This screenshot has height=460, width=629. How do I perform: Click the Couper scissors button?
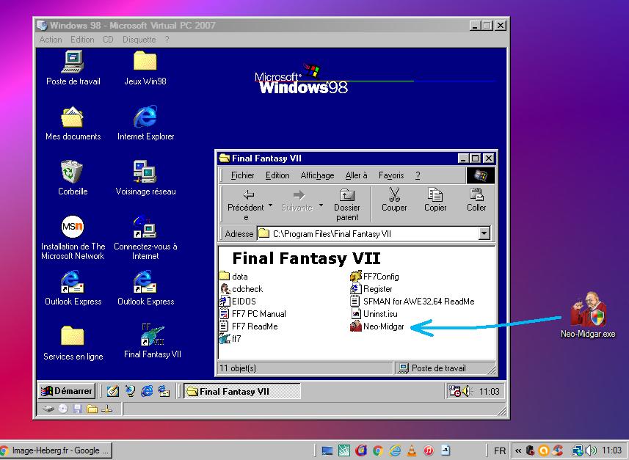tap(394, 200)
